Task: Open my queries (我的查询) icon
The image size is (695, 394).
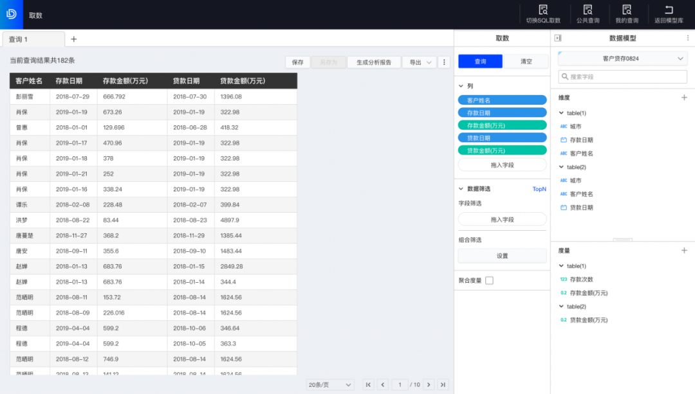Action: 627,10
